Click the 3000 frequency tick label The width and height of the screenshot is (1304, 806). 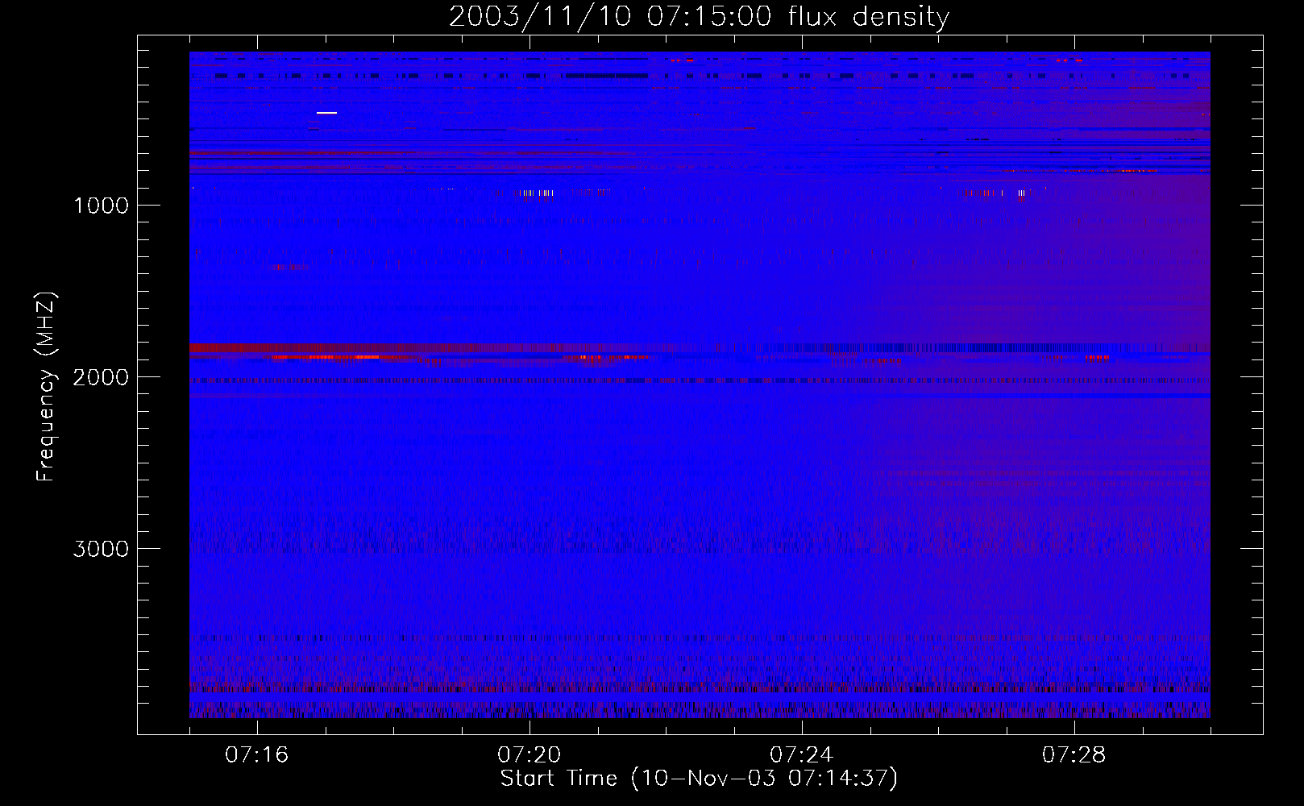coord(101,549)
